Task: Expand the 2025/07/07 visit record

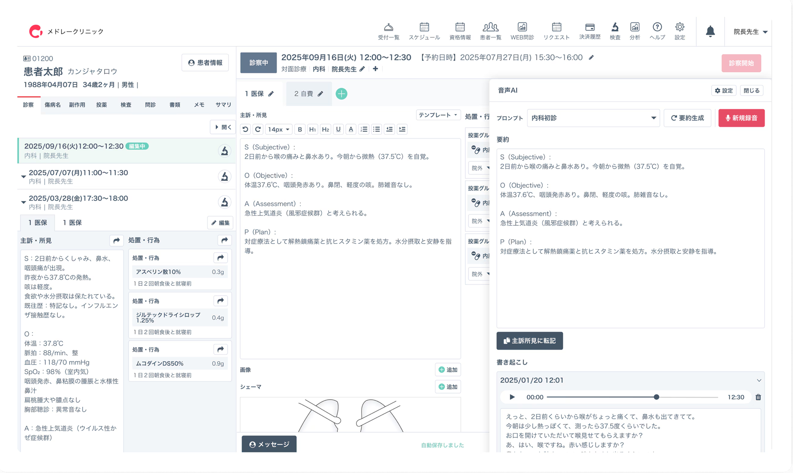Action: pos(23,177)
